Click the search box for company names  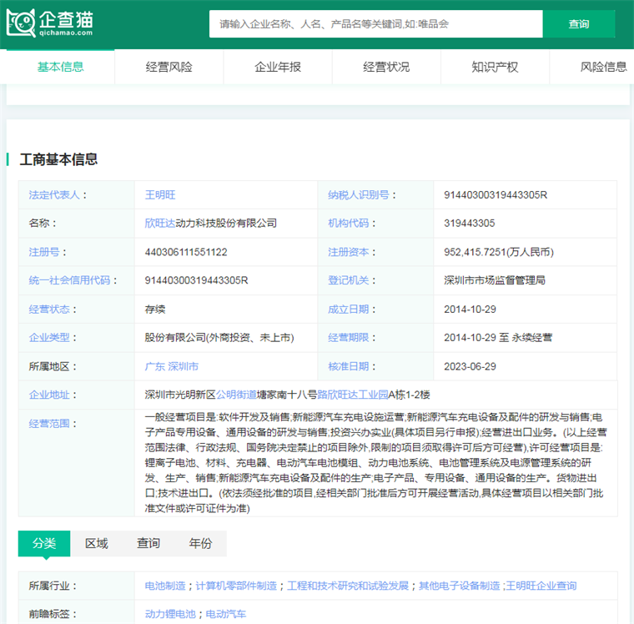[375, 24]
